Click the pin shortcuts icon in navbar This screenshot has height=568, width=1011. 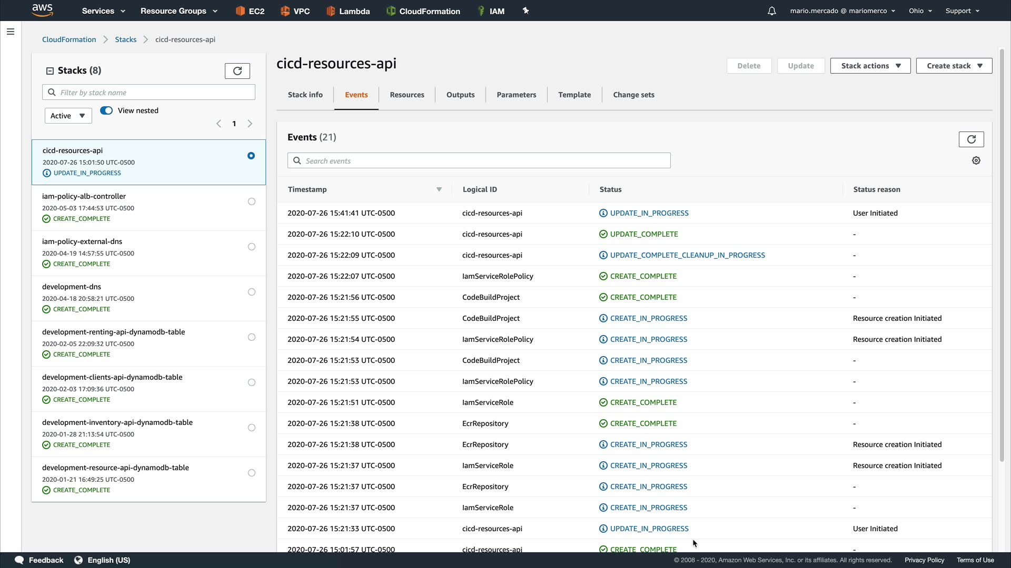coord(526,11)
